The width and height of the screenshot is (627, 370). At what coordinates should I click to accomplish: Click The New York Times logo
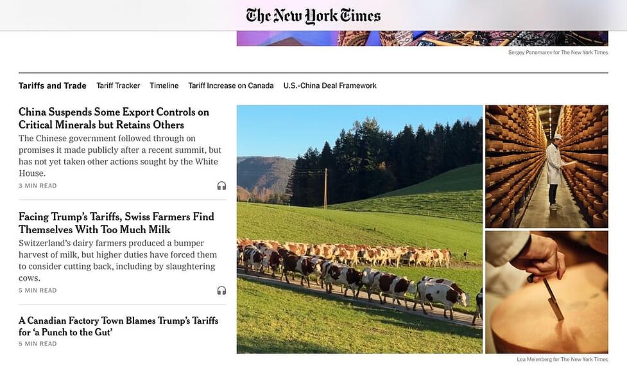tap(313, 16)
